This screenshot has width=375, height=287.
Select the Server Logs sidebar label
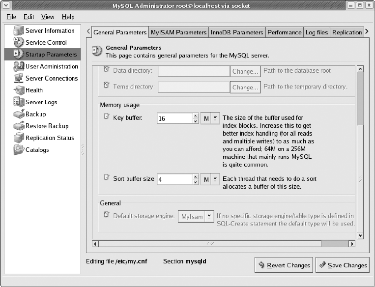[41, 102]
